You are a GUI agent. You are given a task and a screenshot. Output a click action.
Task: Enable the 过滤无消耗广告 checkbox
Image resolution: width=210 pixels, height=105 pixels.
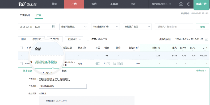point(88,39)
